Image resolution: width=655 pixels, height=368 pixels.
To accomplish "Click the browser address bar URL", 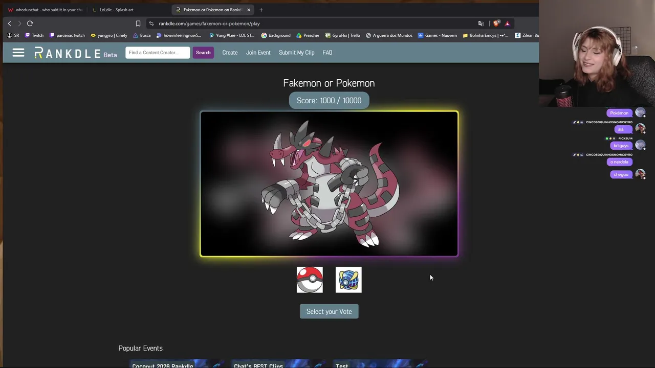I will 209,24.
